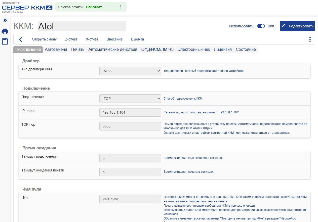Click the Вкл. label beside the switch

pos(271,26)
